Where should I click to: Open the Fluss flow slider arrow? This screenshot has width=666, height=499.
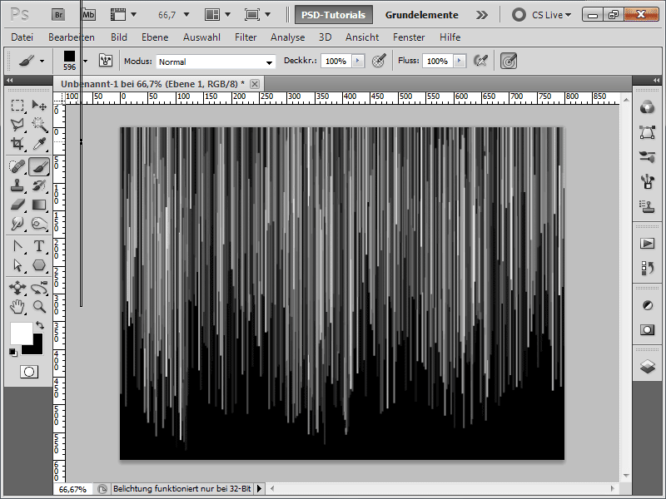click(460, 61)
